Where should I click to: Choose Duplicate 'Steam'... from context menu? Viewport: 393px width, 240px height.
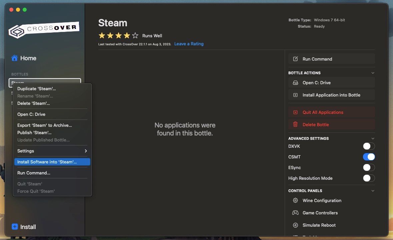coord(52,89)
